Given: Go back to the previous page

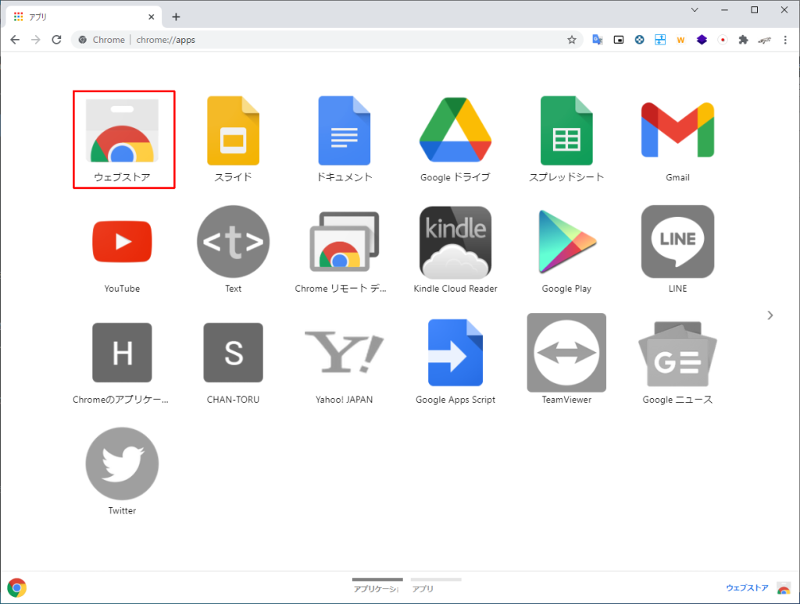Looking at the screenshot, I should pyautogui.click(x=15, y=40).
